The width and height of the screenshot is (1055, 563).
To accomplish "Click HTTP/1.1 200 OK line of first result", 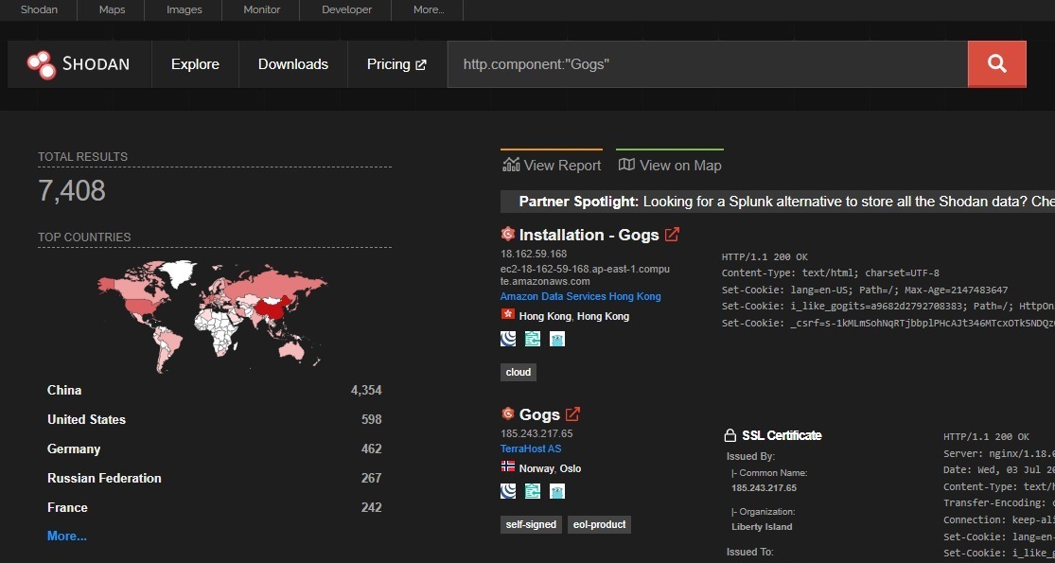I will pyautogui.click(x=765, y=257).
